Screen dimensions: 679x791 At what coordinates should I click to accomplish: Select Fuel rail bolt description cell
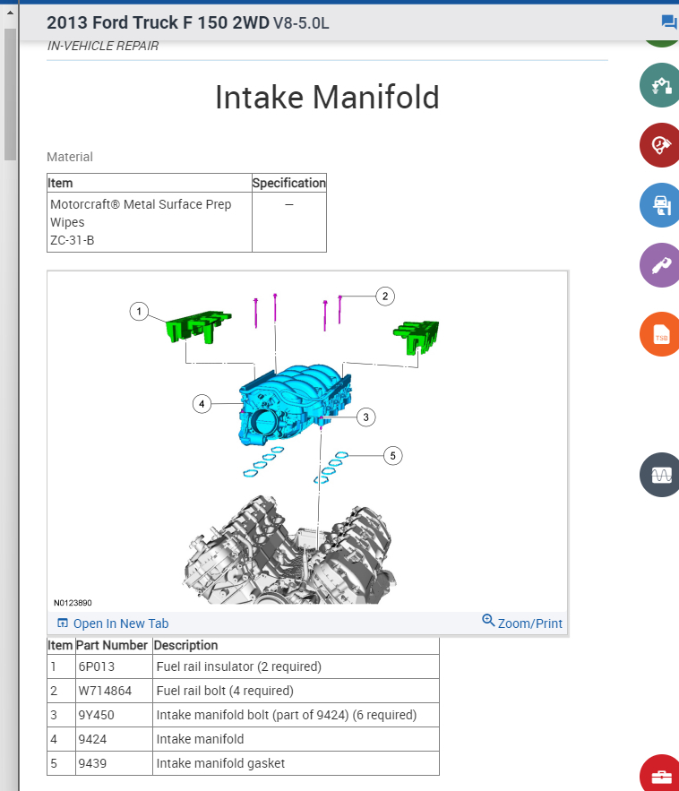pyautogui.click(x=297, y=691)
